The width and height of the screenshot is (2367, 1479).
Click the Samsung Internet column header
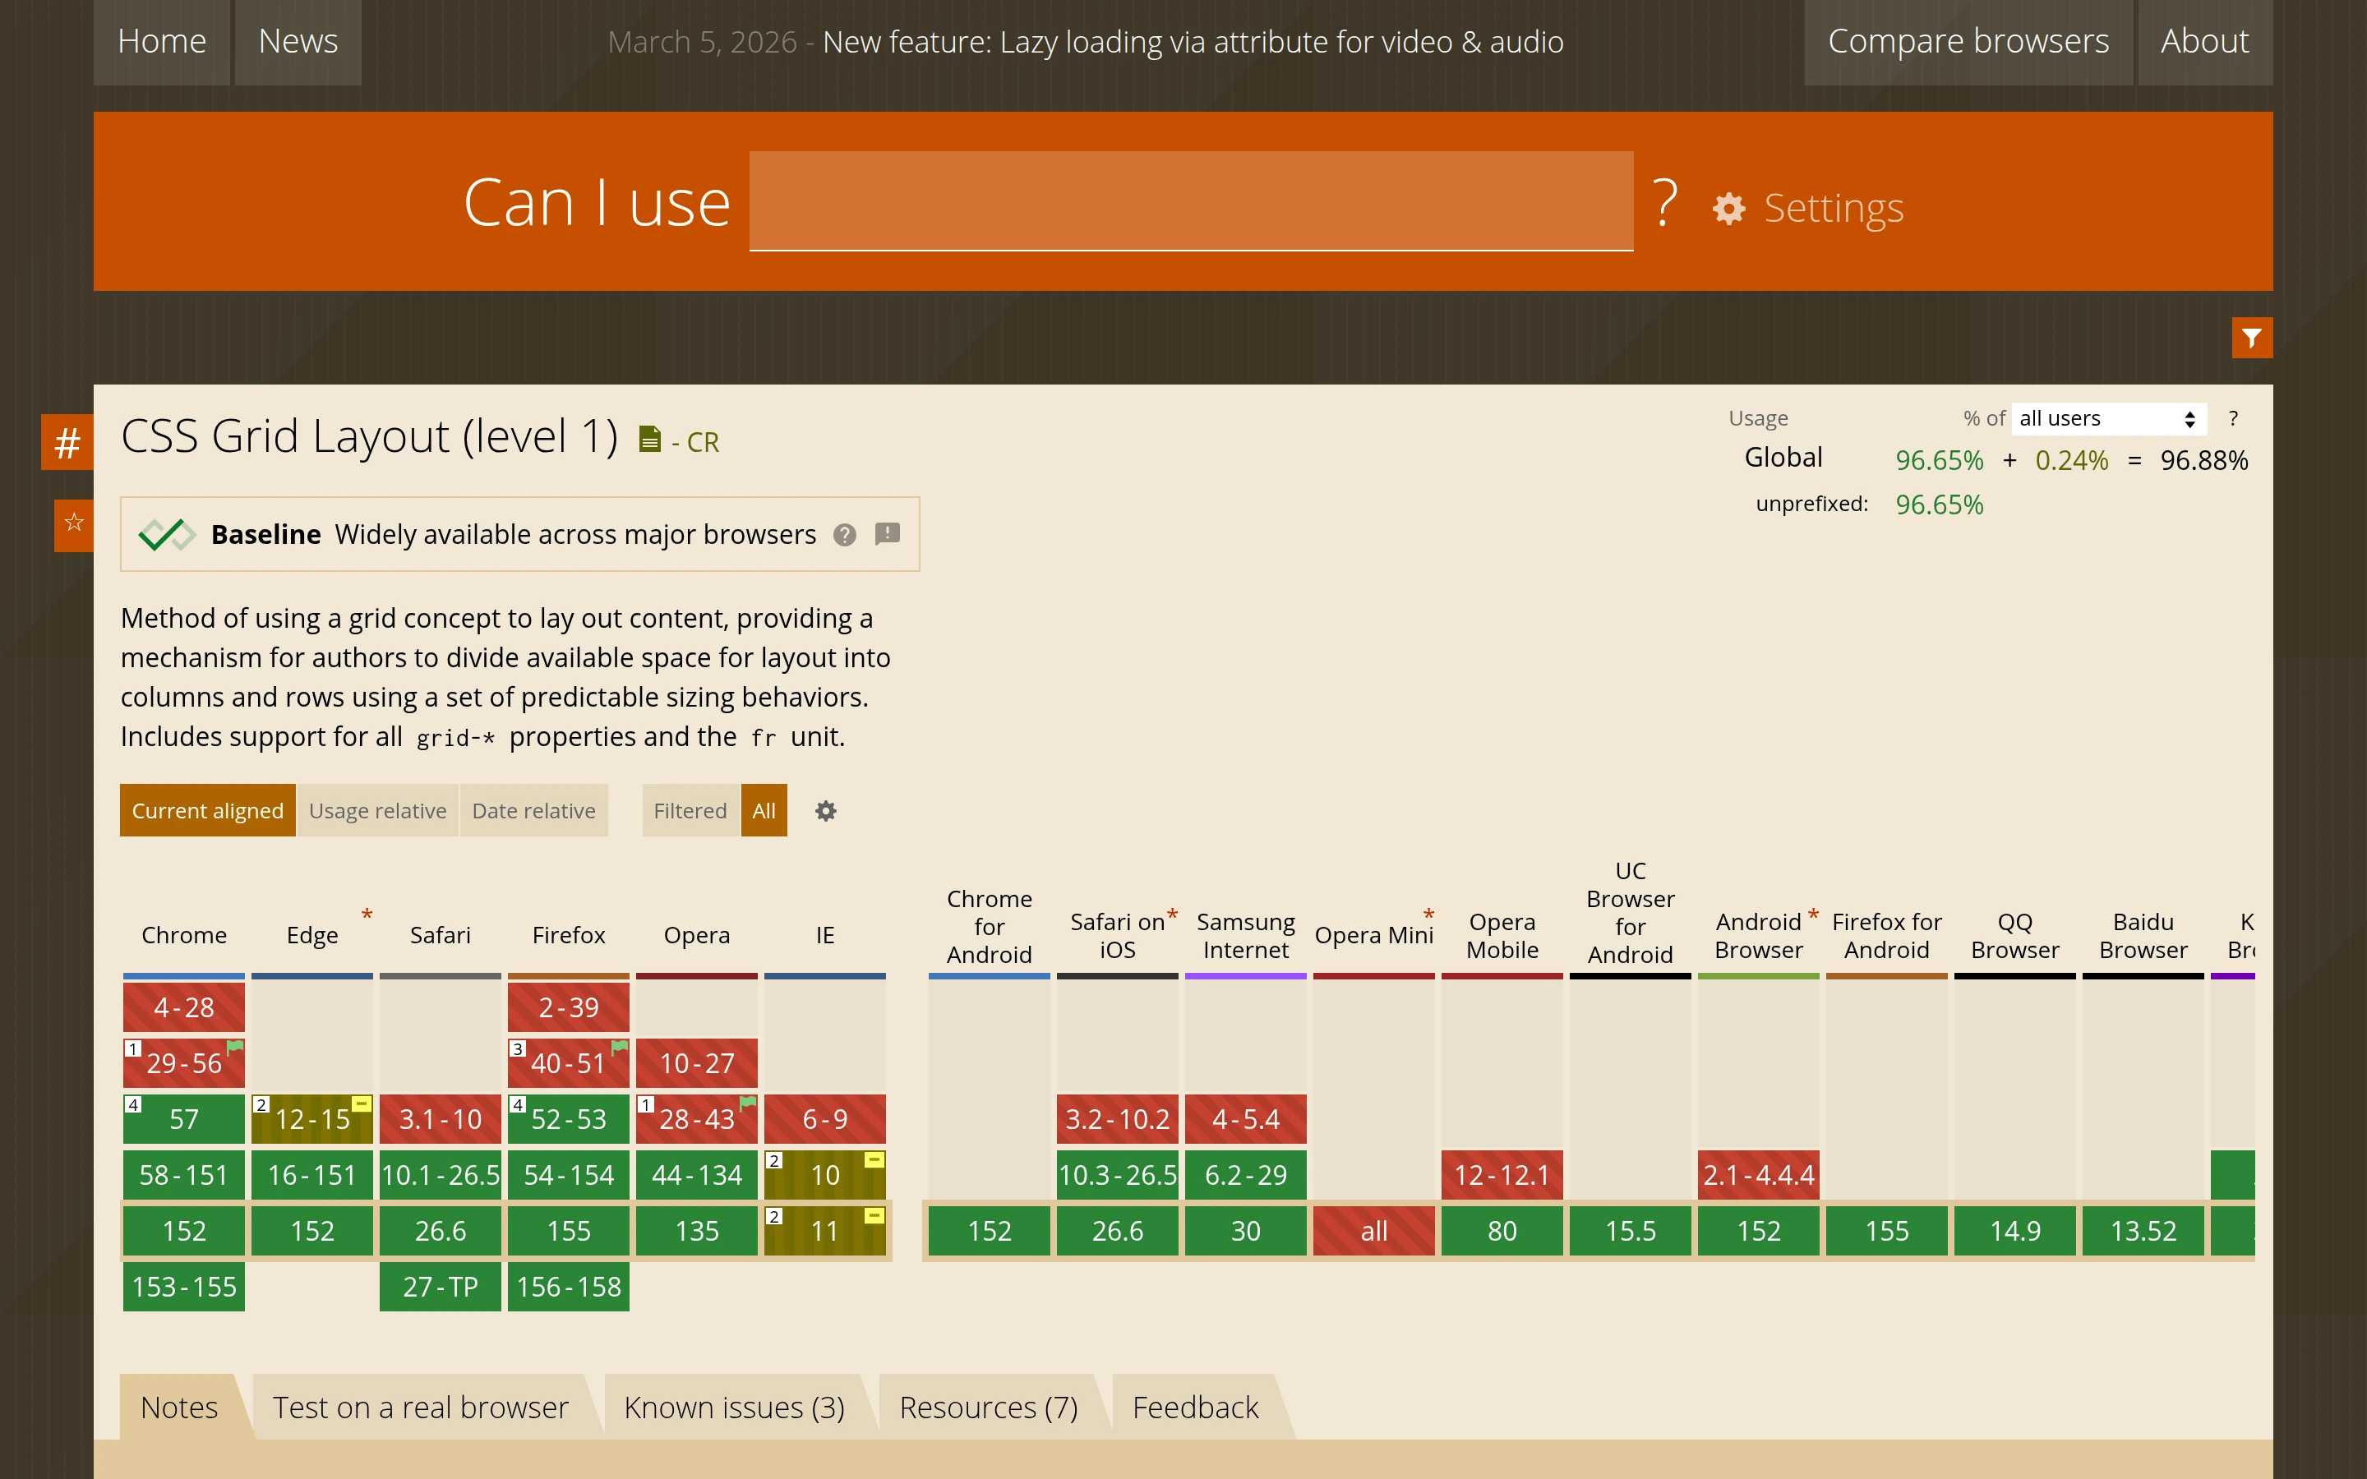tap(1245, 936)
